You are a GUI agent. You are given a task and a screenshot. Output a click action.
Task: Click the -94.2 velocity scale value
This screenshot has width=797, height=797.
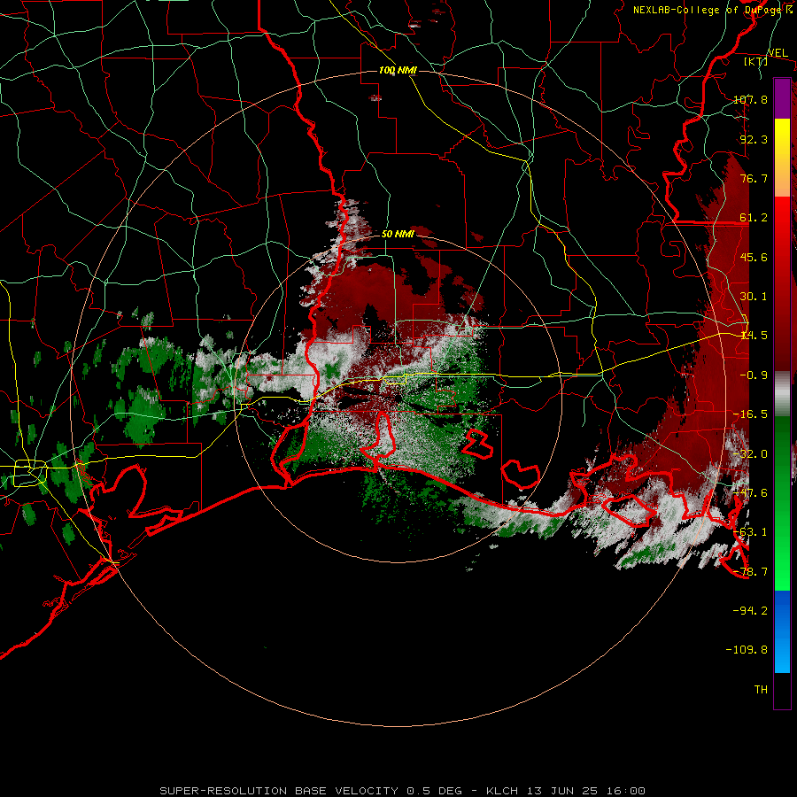750,610
